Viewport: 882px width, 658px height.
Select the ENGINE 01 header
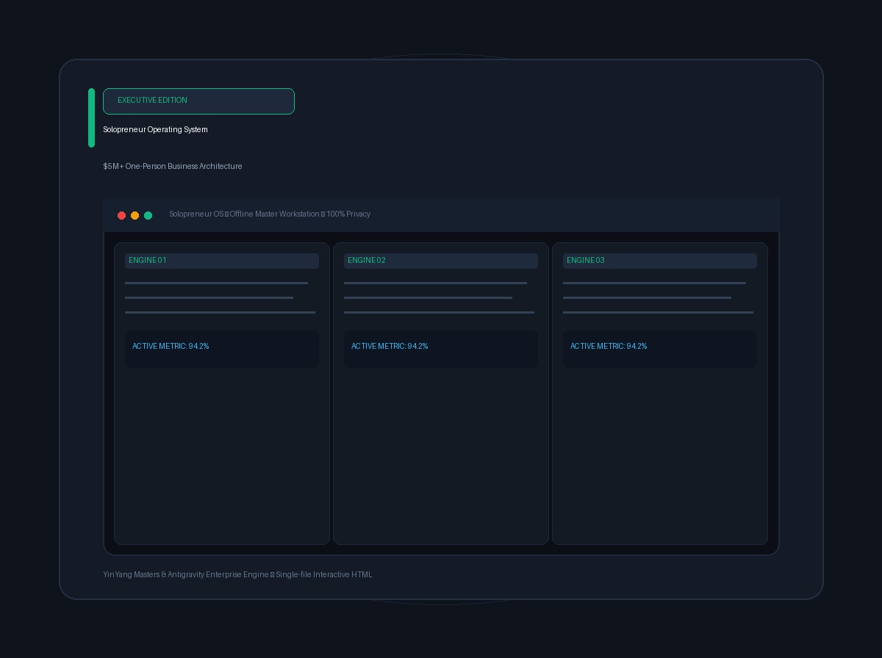[222, 261]
